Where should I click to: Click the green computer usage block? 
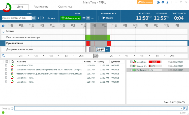98,37
